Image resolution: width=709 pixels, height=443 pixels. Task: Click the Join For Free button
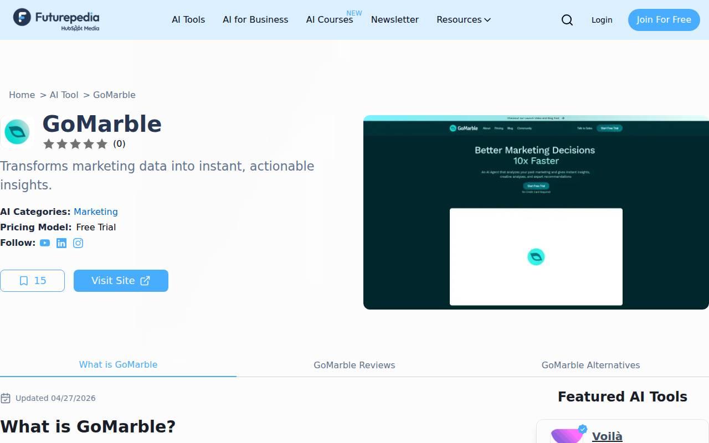(x=664, y=20)
